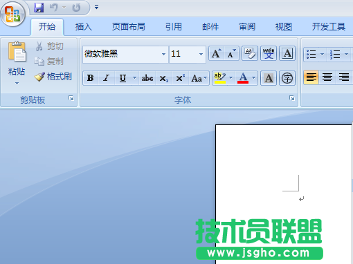Expand the font size dropdown arrow
The width and height of the screenshot is (353, 264).
pyautogui.click(x=201, y=55)
